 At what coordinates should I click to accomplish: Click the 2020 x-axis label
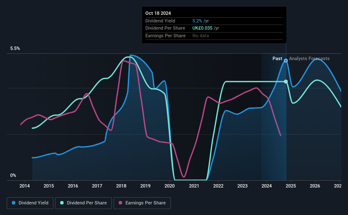(170, 186)
